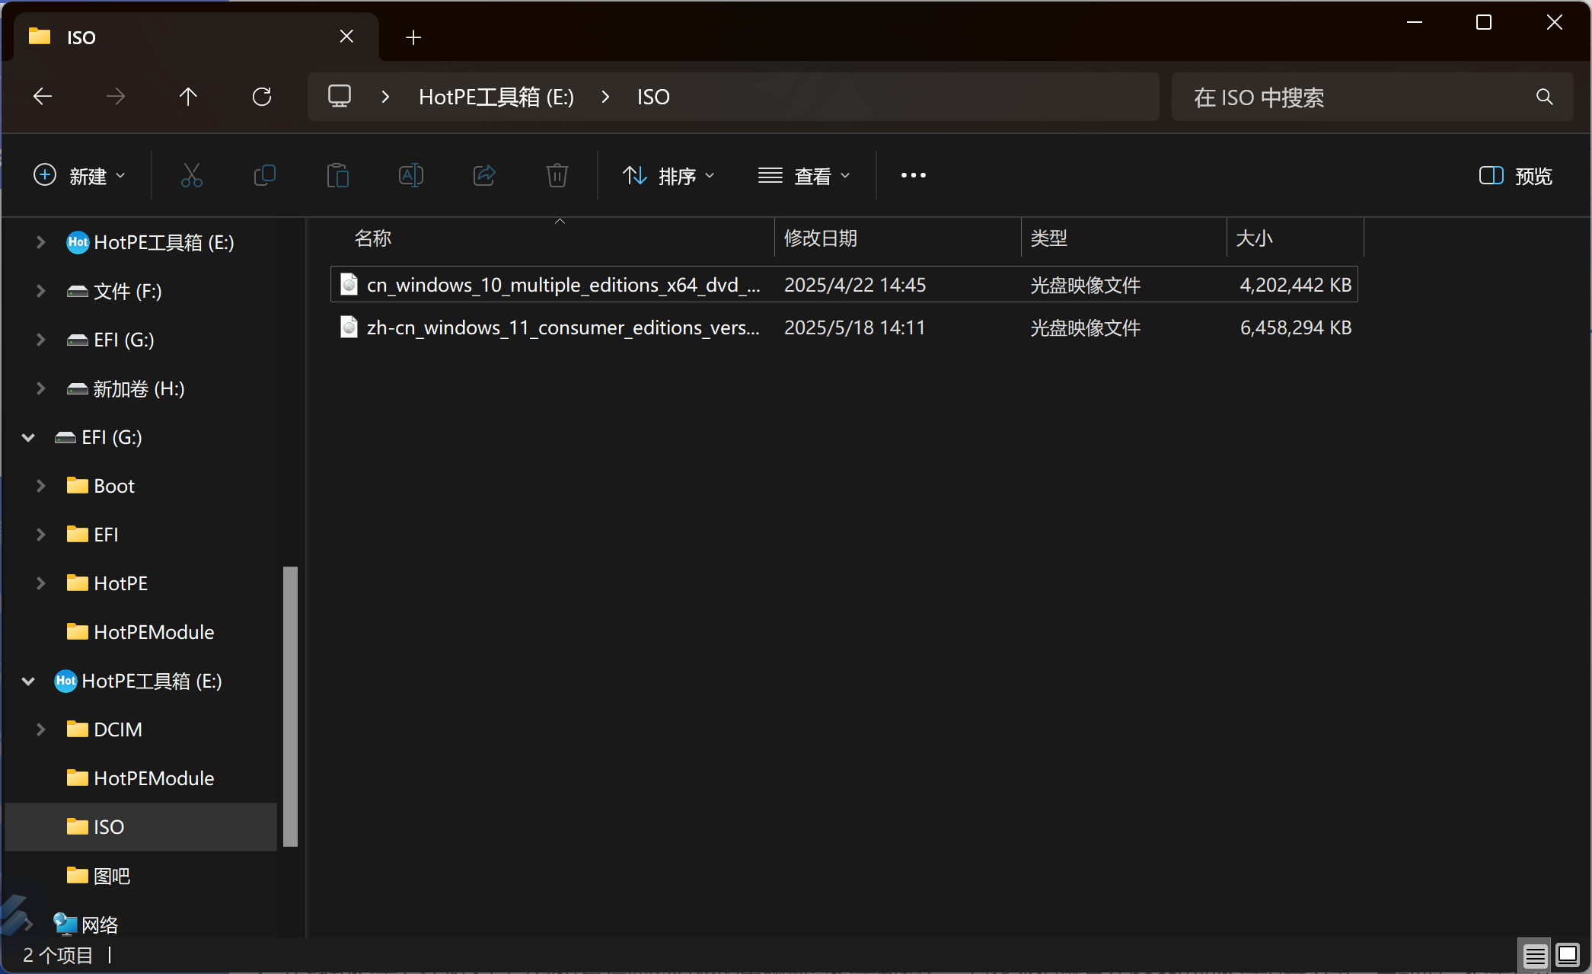Sort by 修改日期 column header

898,238
